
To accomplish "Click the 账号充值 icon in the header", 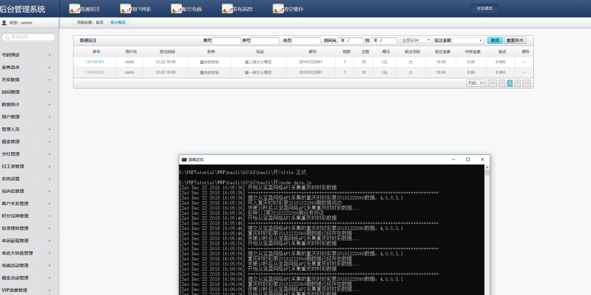I will tap(177, 9).
